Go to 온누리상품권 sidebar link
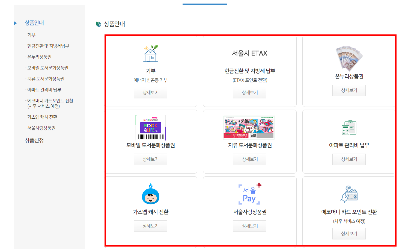The image size is (417, 249). pyautogui.click(x=38, y=57)
